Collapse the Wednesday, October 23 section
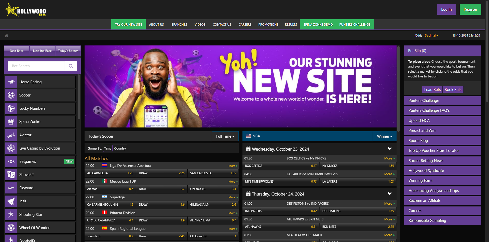 (390, 149)
